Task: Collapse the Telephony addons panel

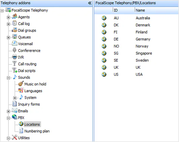Action: click(x=90, y=3)
